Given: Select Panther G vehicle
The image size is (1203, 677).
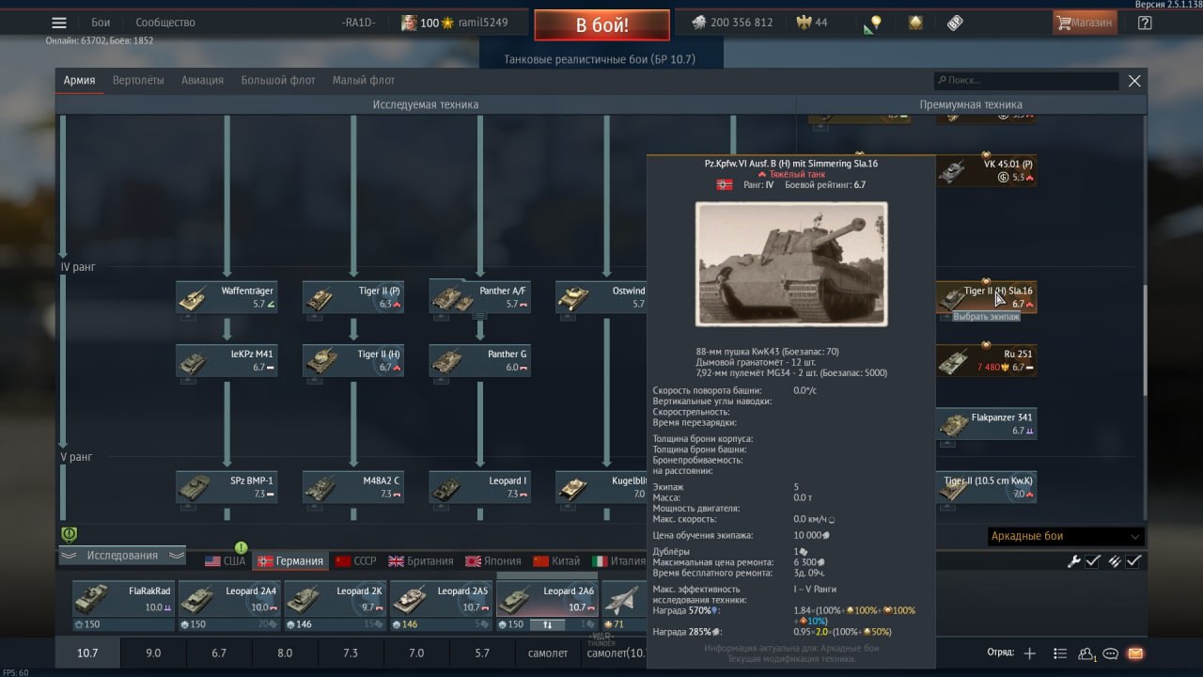Looking at the screenshot, I should pos(479,360).
